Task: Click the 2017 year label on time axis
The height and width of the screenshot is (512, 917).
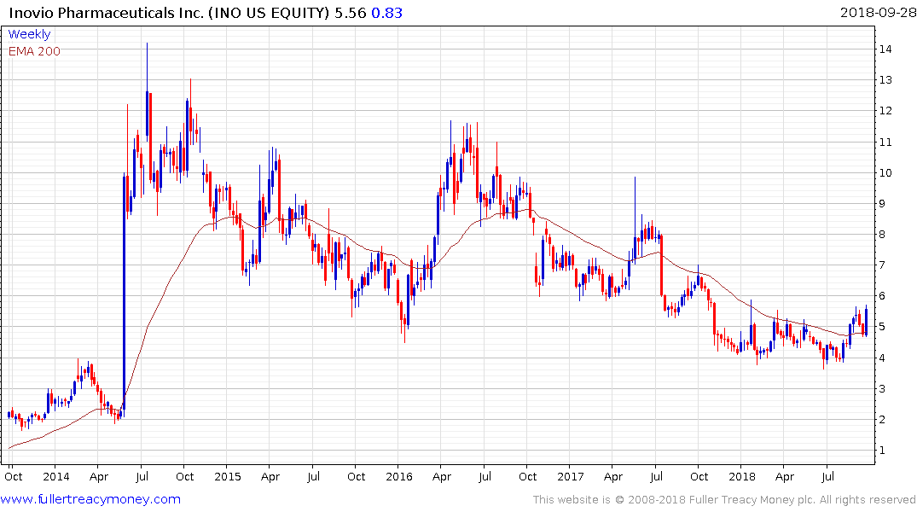Action: [x=570, y=477]
